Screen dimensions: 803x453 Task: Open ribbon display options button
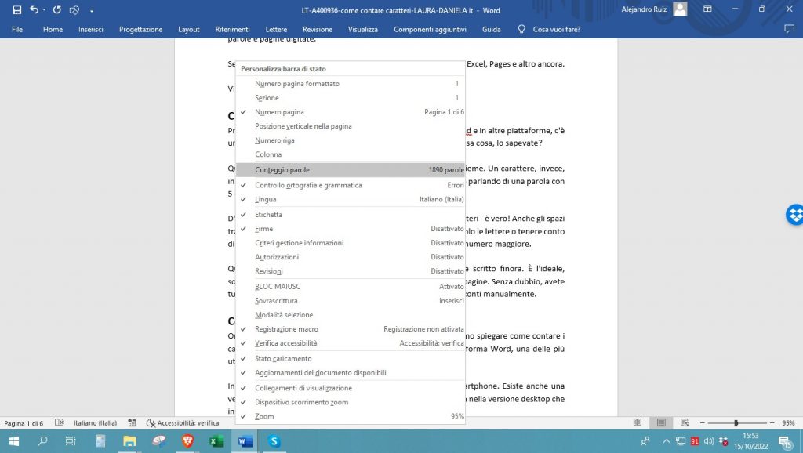click(708, 9)
